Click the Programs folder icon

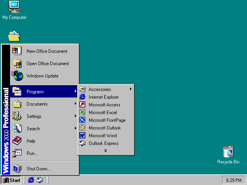pyautogui.click(x=17, y=91)
